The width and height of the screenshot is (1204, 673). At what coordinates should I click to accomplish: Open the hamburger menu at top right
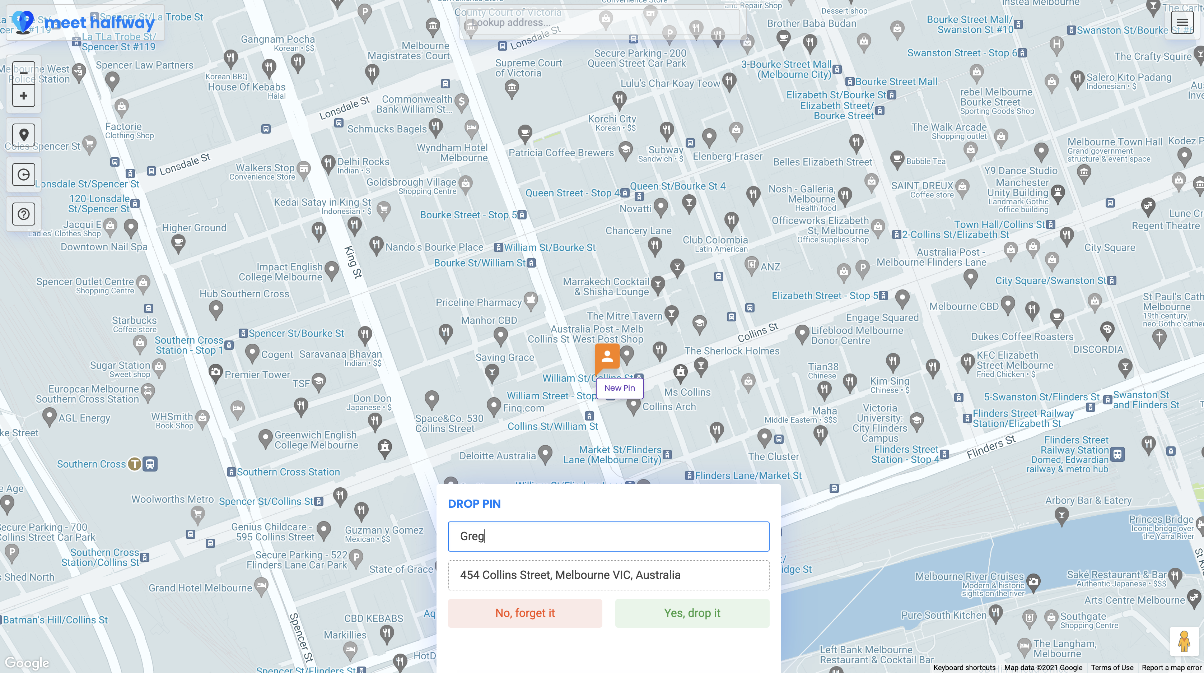click(1182, 22)
